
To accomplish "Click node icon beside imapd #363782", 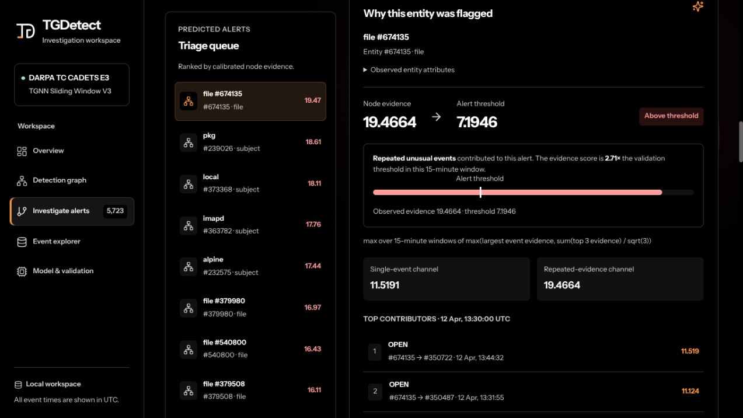I will click(188, 225).
